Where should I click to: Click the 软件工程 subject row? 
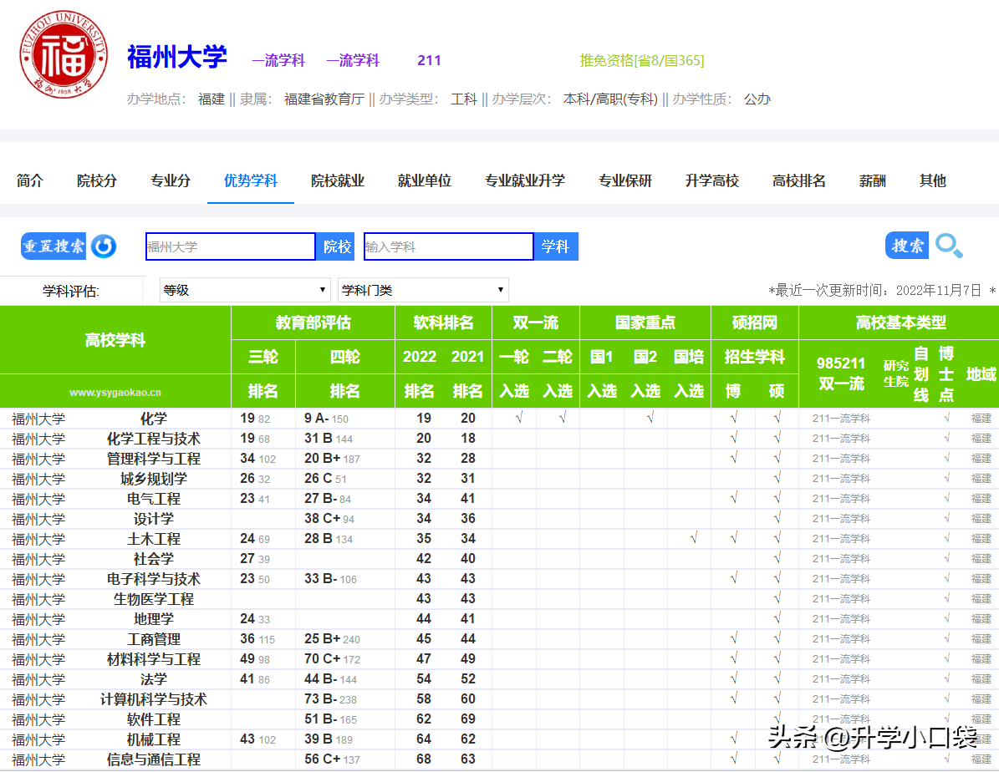[500, 719]
